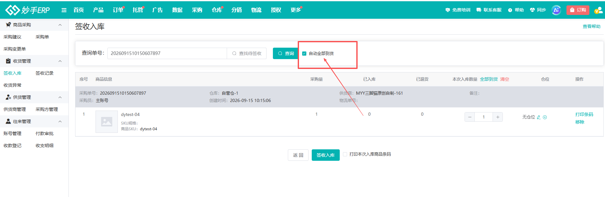605x197 pixels.
Task: Open 帮助 in the top bar
Action: click(516, 10)
